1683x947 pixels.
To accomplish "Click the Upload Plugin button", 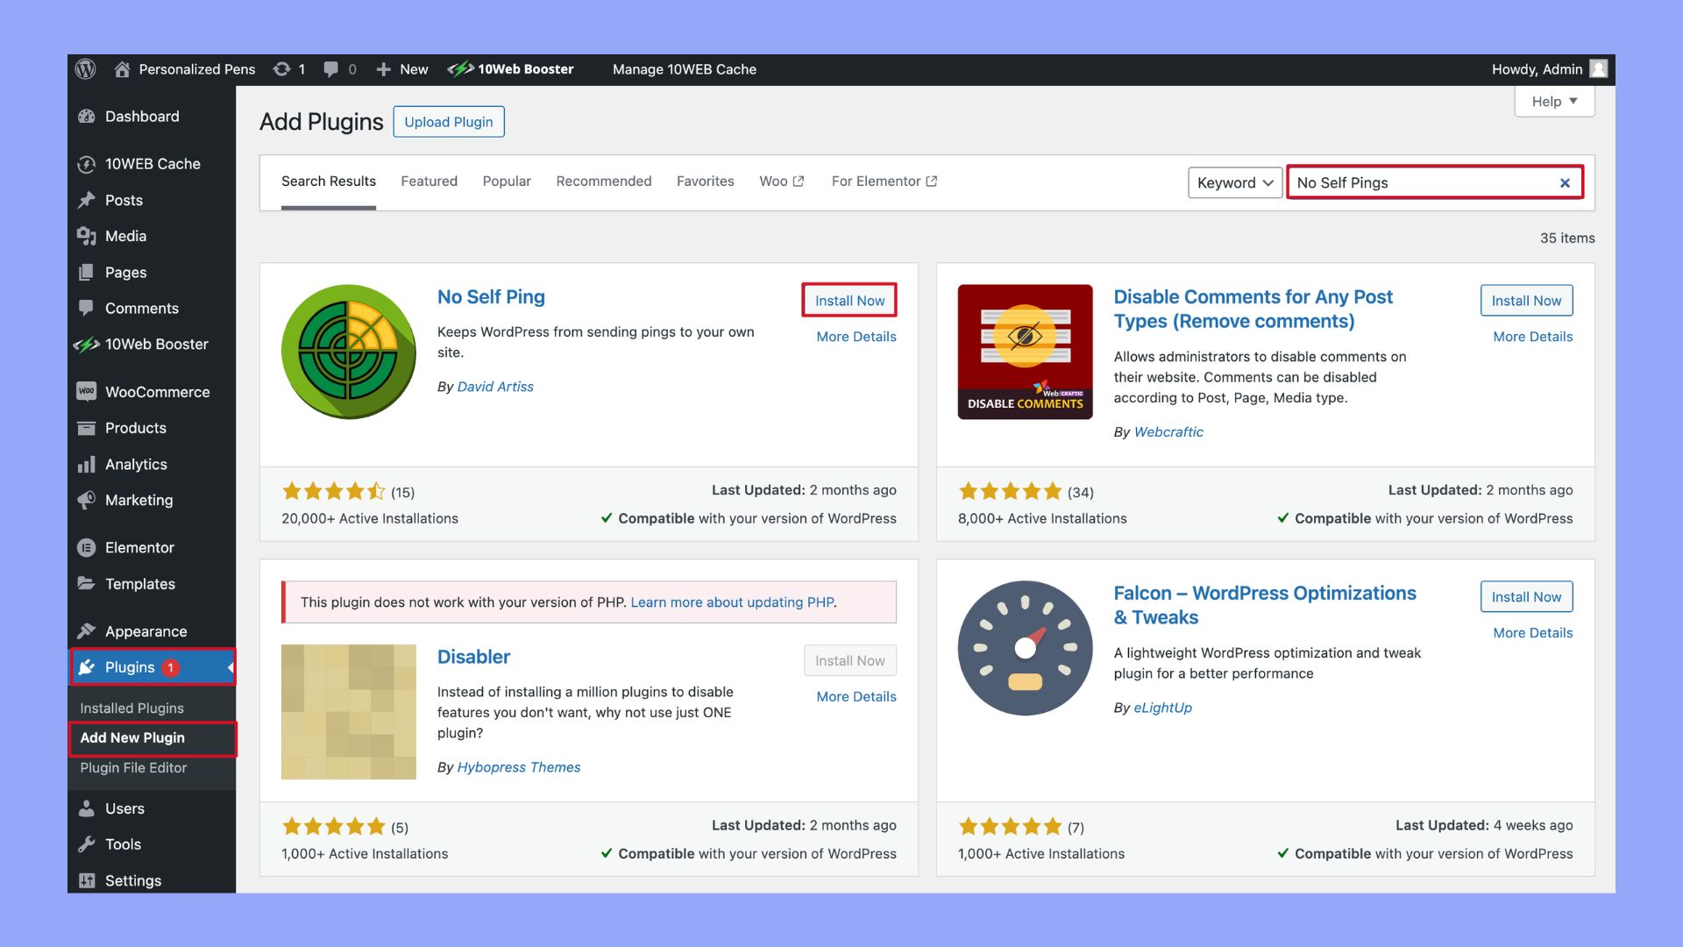I will click(448, 122).
